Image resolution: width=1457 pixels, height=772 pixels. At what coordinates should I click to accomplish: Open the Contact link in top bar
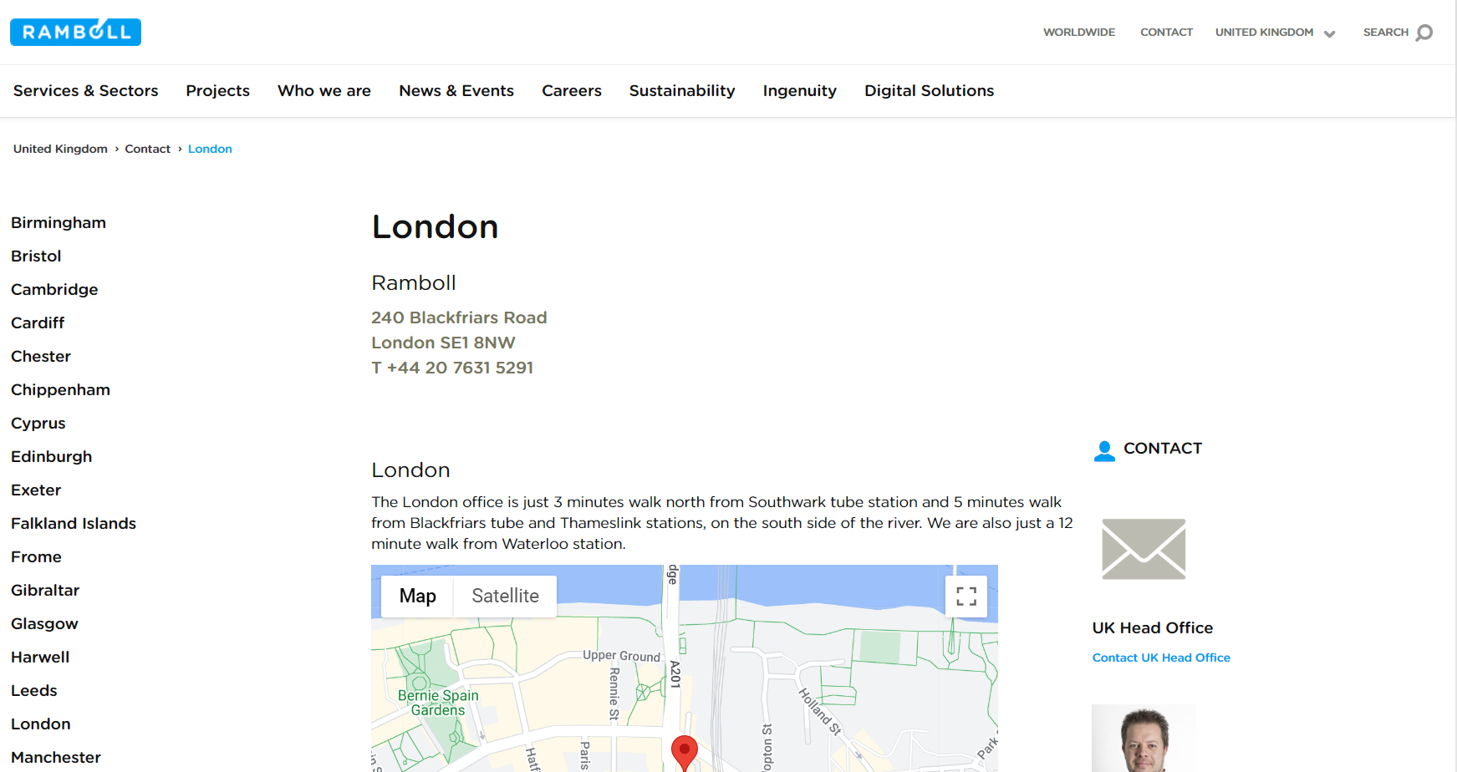click(x=1166, y=33)
